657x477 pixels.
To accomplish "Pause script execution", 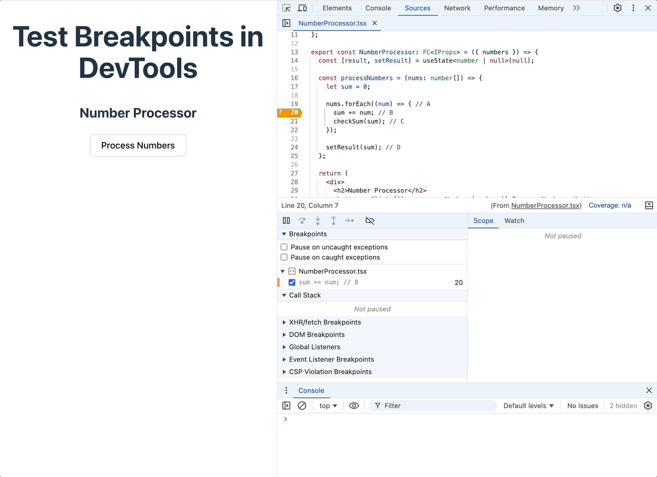I will (286, 220).
